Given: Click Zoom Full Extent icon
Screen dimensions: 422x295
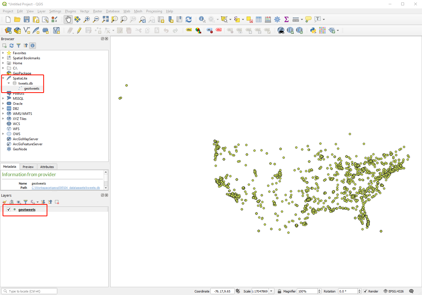Looking at the screenshot, I should point(105,19).
